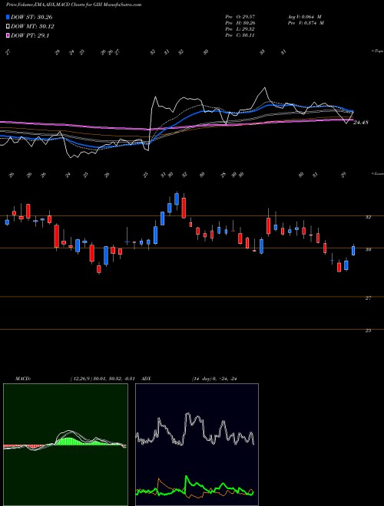
Task: Click the Pre C: 30.11 value
Action: pyautogui.click(x=240, y=35)
